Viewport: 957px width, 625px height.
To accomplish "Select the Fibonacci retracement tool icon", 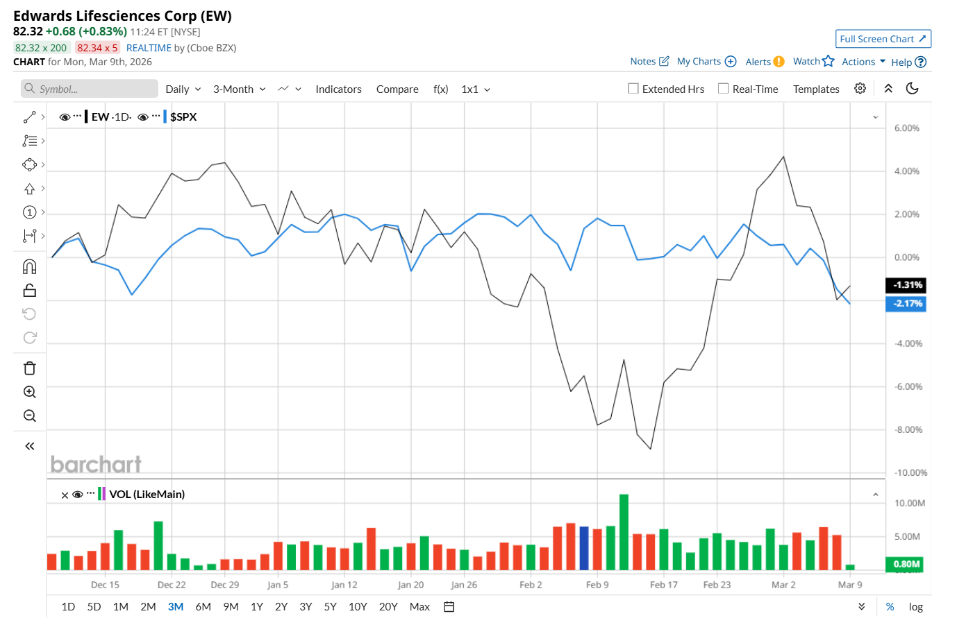I will [x=29, y=141].
